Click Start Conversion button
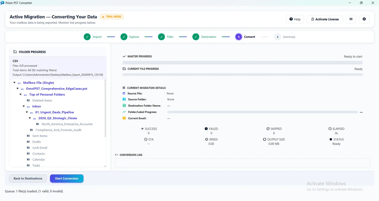Viewport: 379px width, 201px height. tap(67, 178)
